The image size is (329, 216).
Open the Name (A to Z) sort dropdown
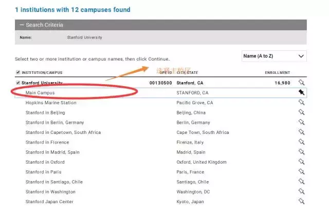[274, 56]
